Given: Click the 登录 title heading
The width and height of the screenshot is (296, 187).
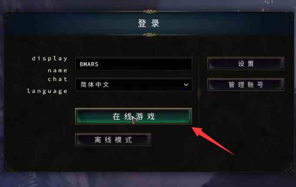Looking at the screenshot, I should coord(149,23).
